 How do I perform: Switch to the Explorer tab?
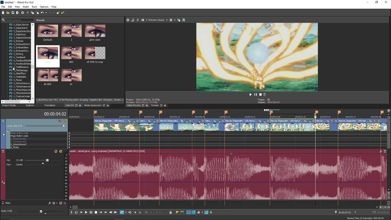pyautogui.click(x=30, y=105)
